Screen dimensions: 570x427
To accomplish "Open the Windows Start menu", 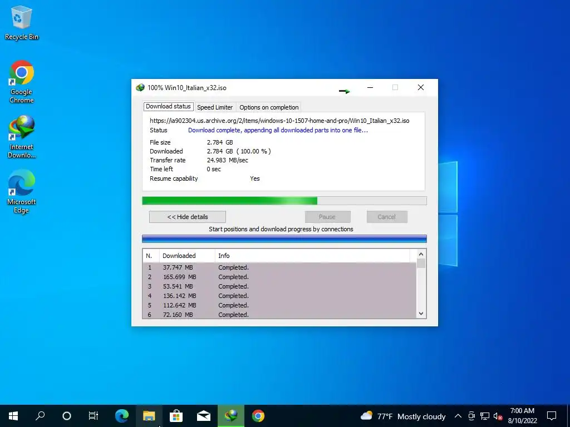I will [13, 416].
